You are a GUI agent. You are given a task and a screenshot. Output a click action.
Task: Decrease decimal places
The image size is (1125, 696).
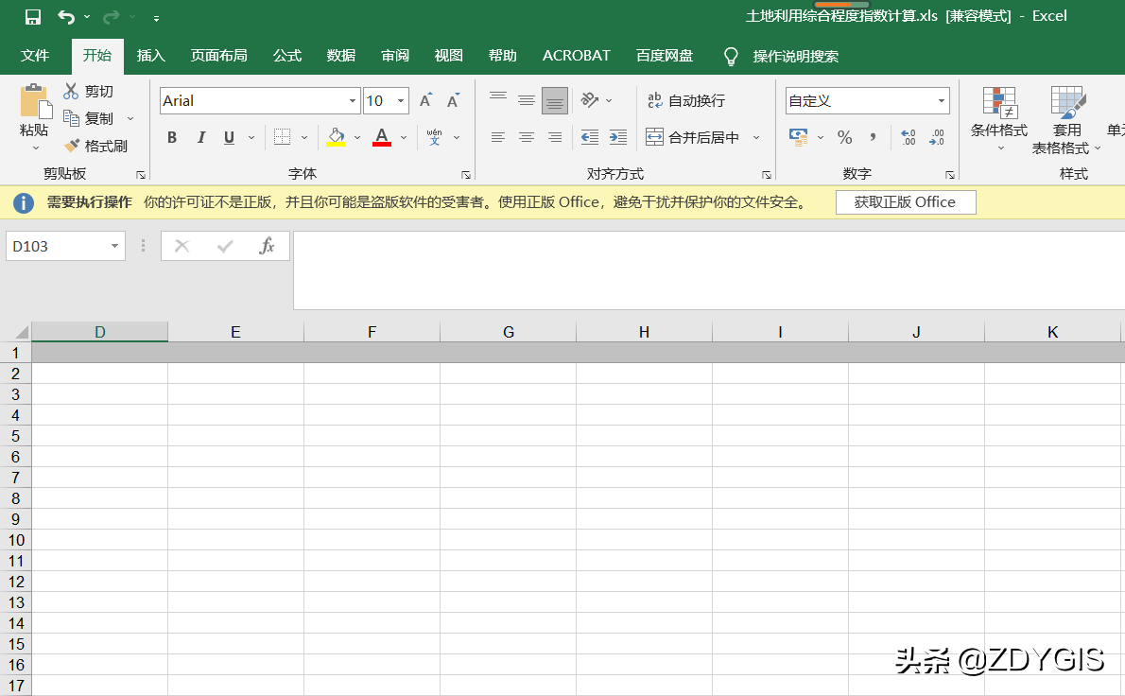pyautogui.click(x=937, y=137)
